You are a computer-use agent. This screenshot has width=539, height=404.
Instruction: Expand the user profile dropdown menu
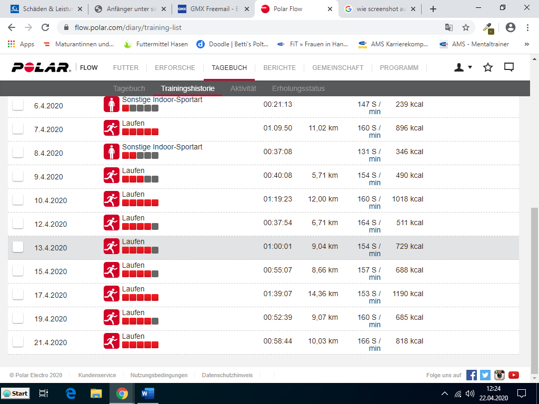pos(463,67)
